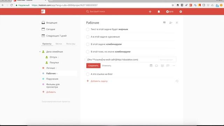Complete task 'А это ссылка на блог'
224x126 pixels.
pyautogui.click(x=88, y=74)
